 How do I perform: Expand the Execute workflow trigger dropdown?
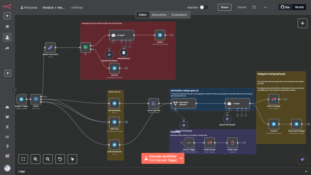click(x=181, y=158)
